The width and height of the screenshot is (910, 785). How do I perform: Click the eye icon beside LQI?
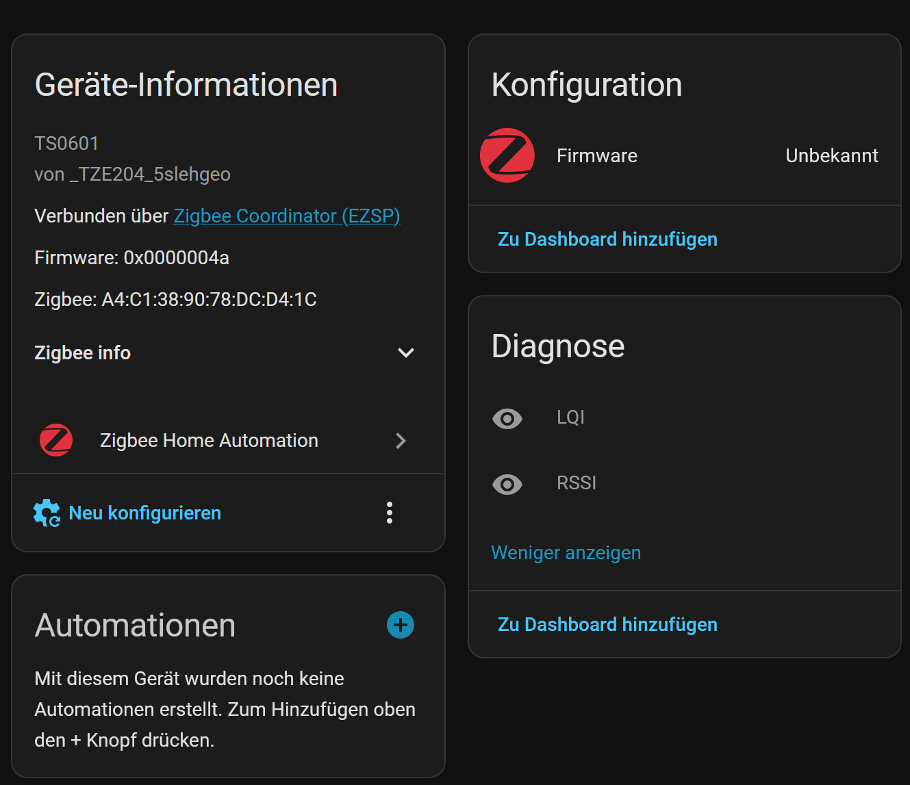[x=507, y=418]
